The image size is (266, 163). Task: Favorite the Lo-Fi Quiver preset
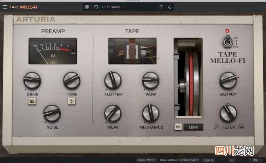[96, 7]
